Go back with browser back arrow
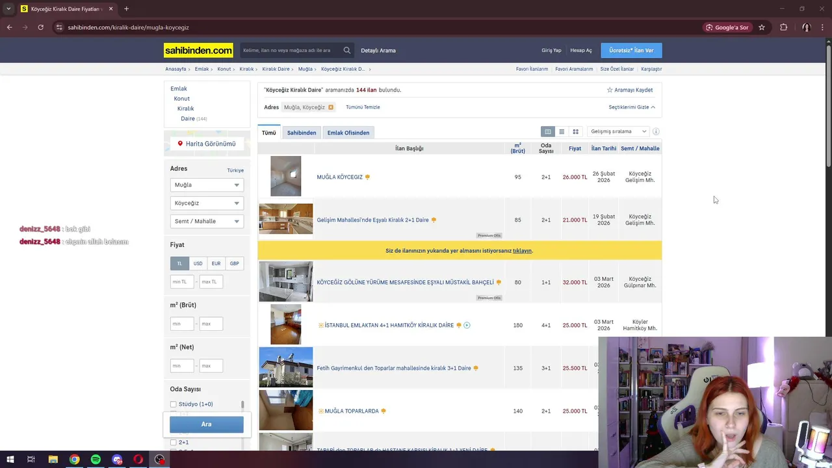The image size is (832, 468). (9, 27)
